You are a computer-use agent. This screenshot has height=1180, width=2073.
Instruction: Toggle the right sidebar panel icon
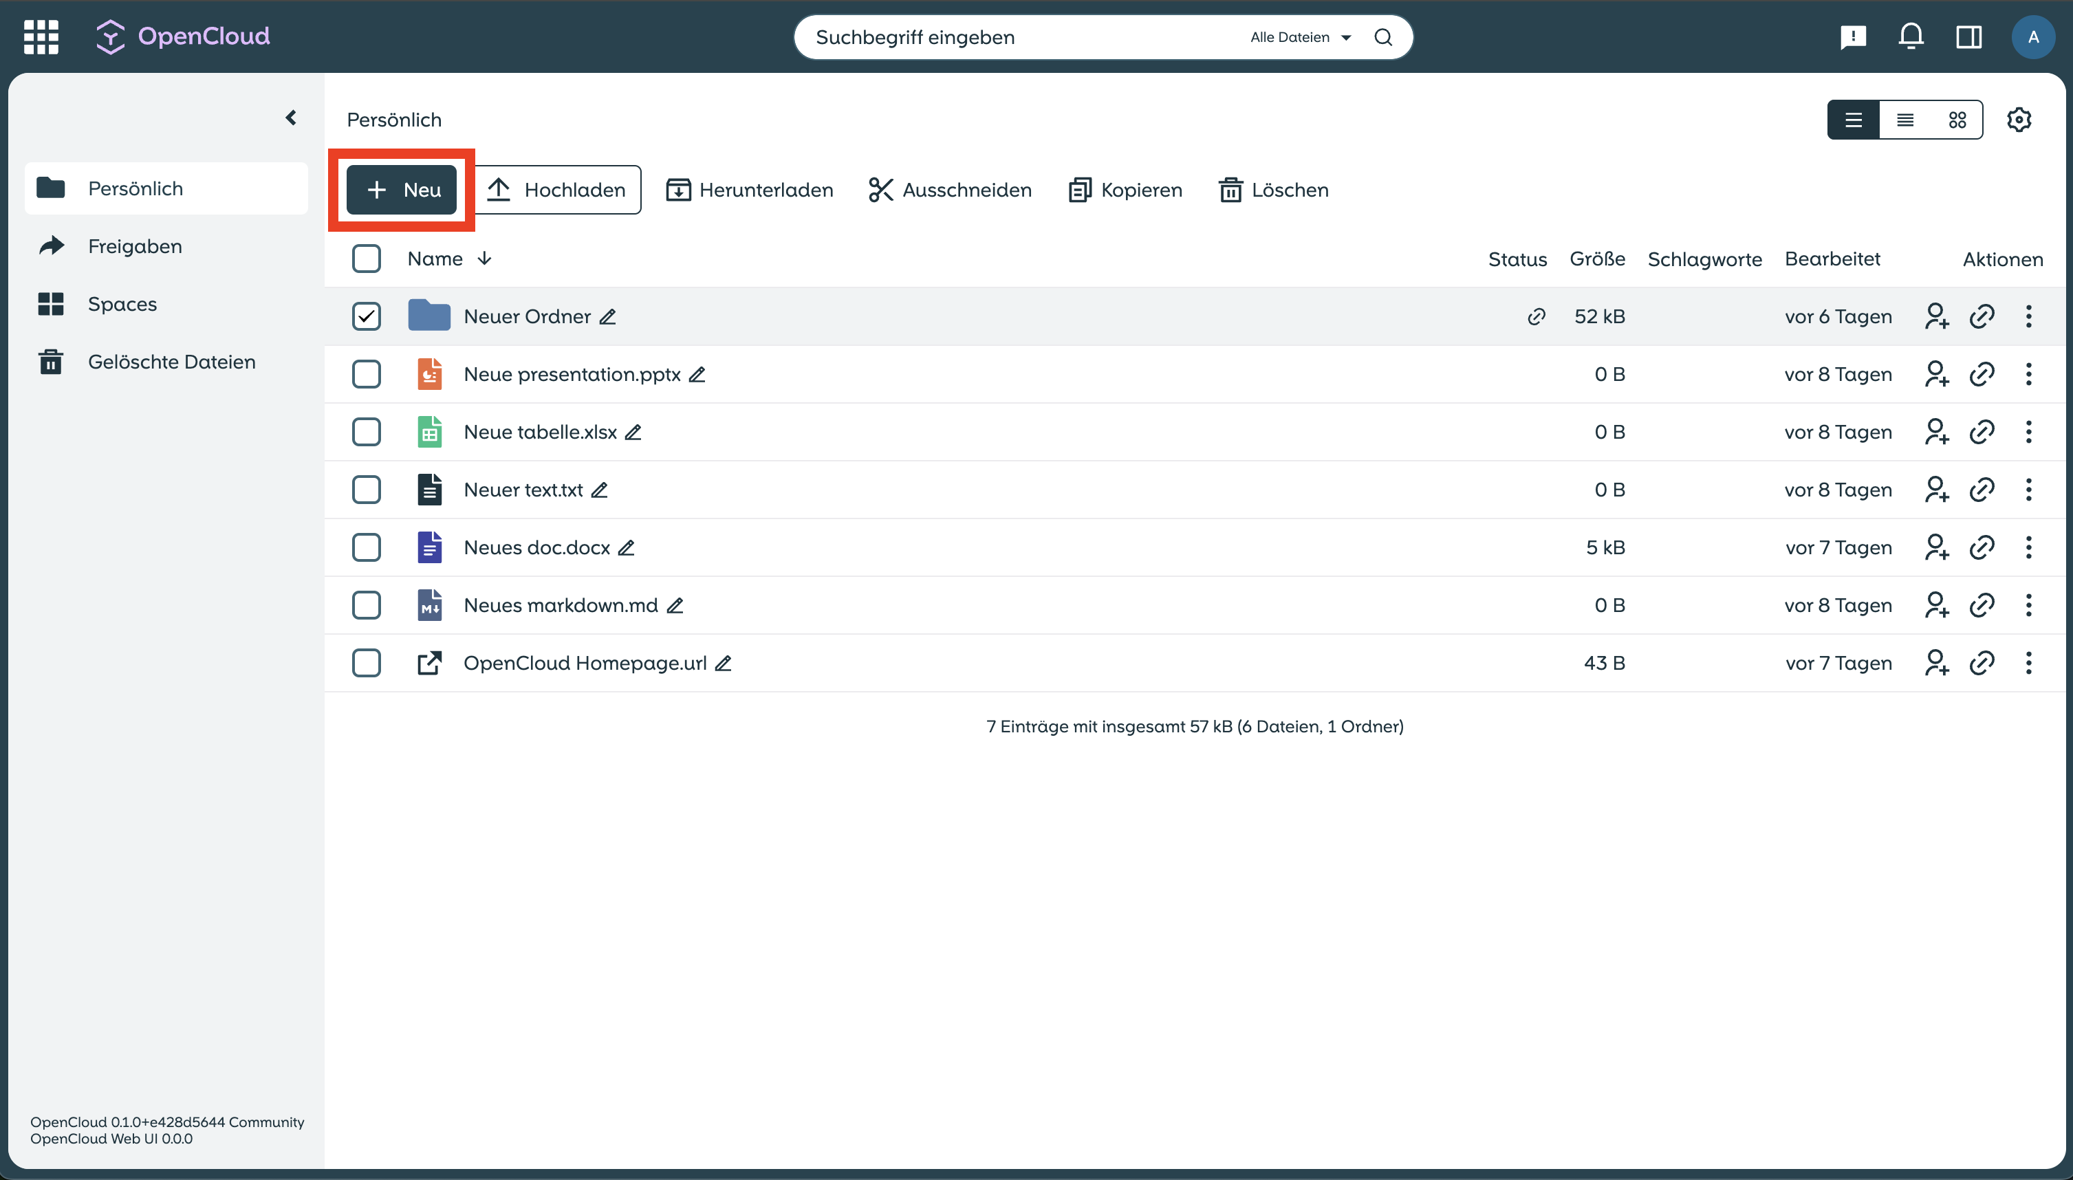(x=1968, y=37)
